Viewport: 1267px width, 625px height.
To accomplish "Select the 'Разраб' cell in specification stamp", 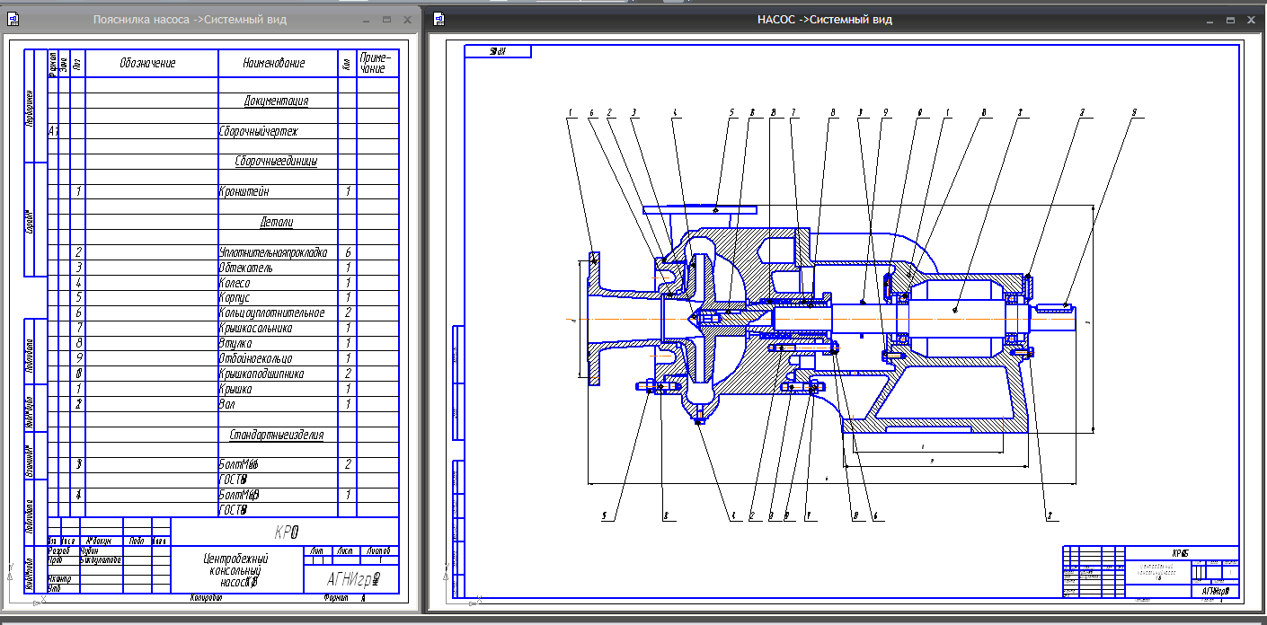I will point(58,550).
